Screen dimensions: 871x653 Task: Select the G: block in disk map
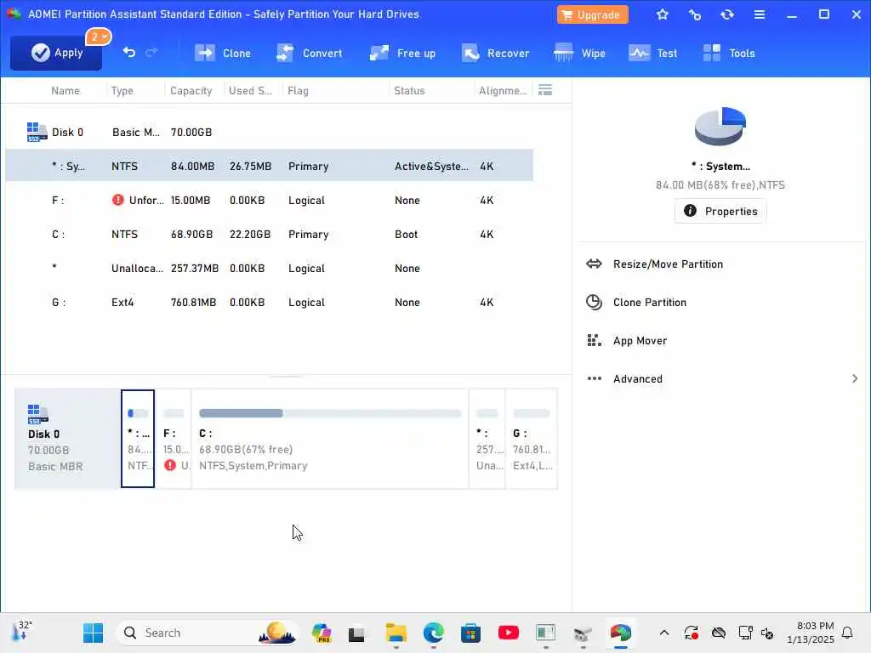(531, 439)
